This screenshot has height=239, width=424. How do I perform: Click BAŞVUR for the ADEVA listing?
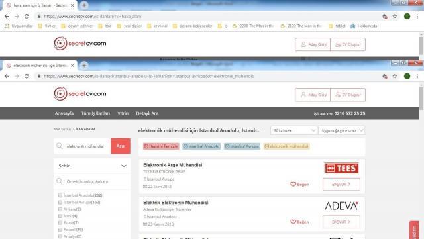point(342,222)
